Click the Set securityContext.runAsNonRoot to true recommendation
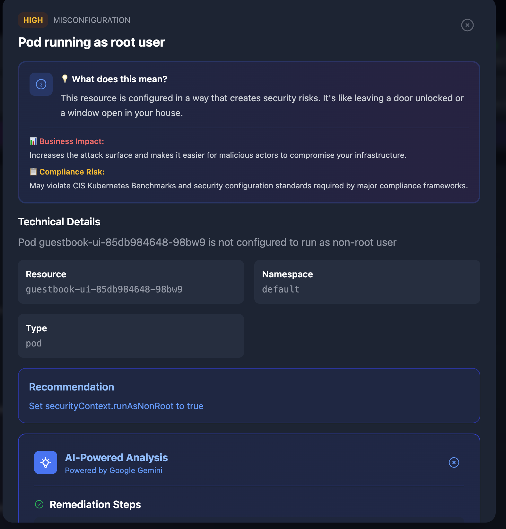Viewport: 506px width, 529px height. pyautogui.click(x=116, y=406)
